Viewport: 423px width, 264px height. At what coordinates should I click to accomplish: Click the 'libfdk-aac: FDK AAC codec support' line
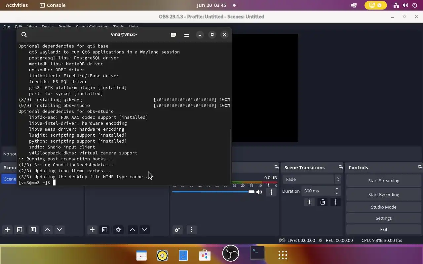(x=88, y=117)
